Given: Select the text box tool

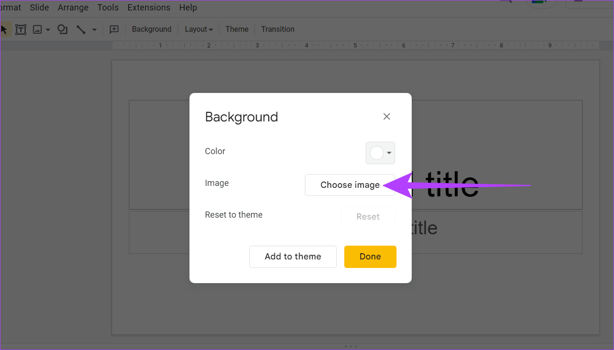Looking at the screenshot, I should click(21, 29).
